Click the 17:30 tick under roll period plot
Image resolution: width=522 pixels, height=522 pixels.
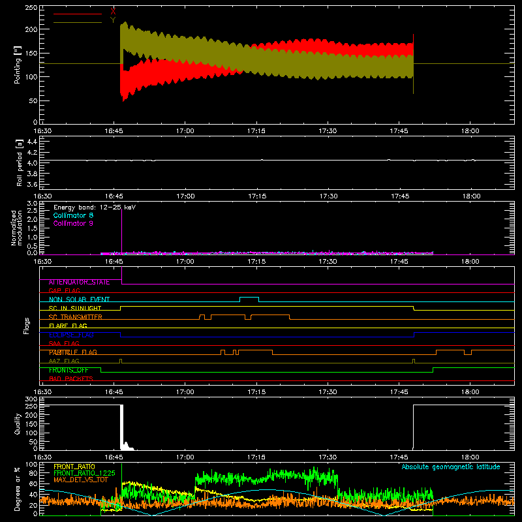click(329, 196)
